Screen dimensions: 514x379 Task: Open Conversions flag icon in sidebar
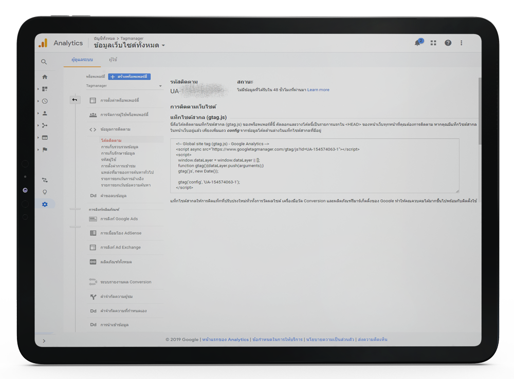click(x=45, y=150)
